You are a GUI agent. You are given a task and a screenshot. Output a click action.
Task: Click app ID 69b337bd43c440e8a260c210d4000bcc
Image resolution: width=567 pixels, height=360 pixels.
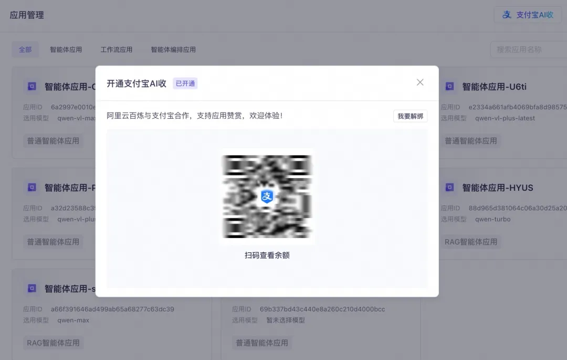322,309
